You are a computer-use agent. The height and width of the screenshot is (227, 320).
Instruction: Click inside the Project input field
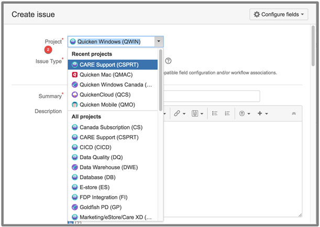(111, 41)
